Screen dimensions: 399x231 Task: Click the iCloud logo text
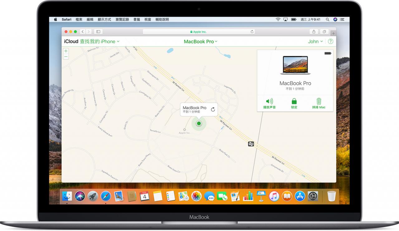click(x=71, y=41)
